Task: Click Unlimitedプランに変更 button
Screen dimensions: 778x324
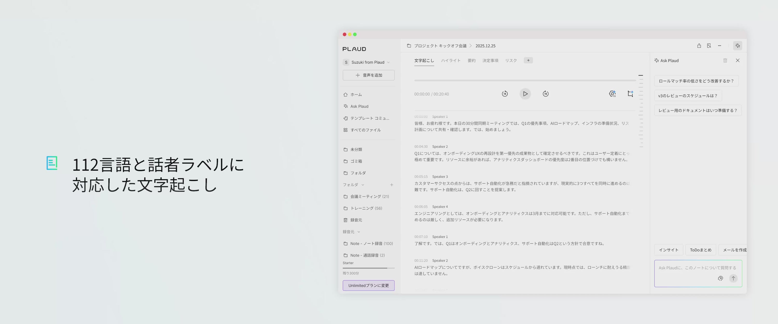Action: 369,286
